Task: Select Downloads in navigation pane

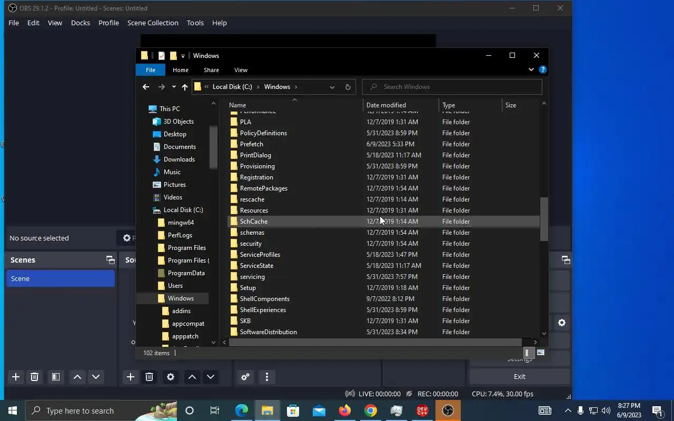Action: 179,159
